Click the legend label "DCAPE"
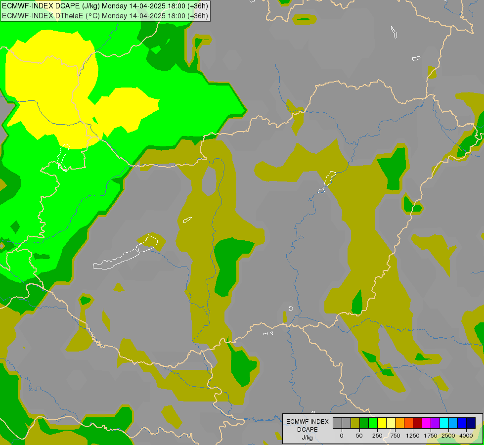Image resolution: width=484 pixels, height=445 pixels. coord(308,430)
